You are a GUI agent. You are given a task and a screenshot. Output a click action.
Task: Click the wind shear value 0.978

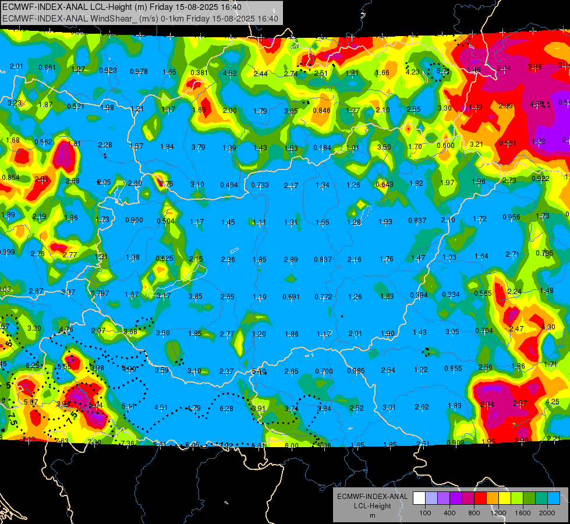pyautogui.click(x=139, y=71)
